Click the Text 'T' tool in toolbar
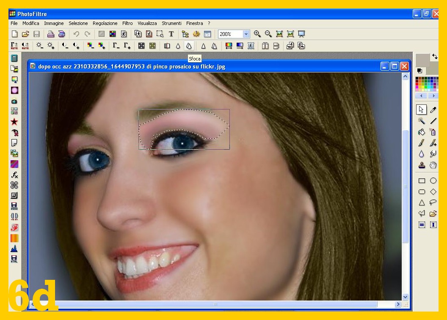447x320 pixels. tap(171, 34)
